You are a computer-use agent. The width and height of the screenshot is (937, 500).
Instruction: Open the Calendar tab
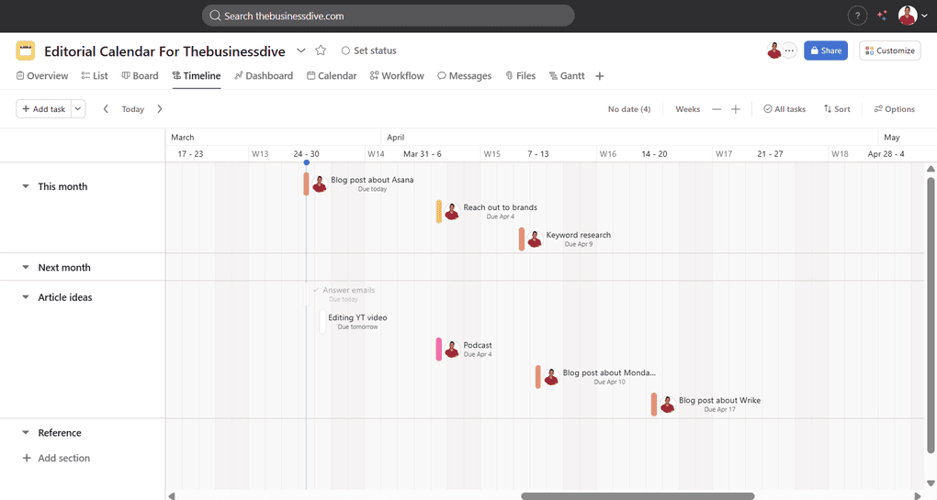pyautogui.click(x=332, y=76)
